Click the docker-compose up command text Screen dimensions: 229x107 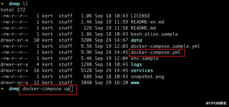[46, 89]
